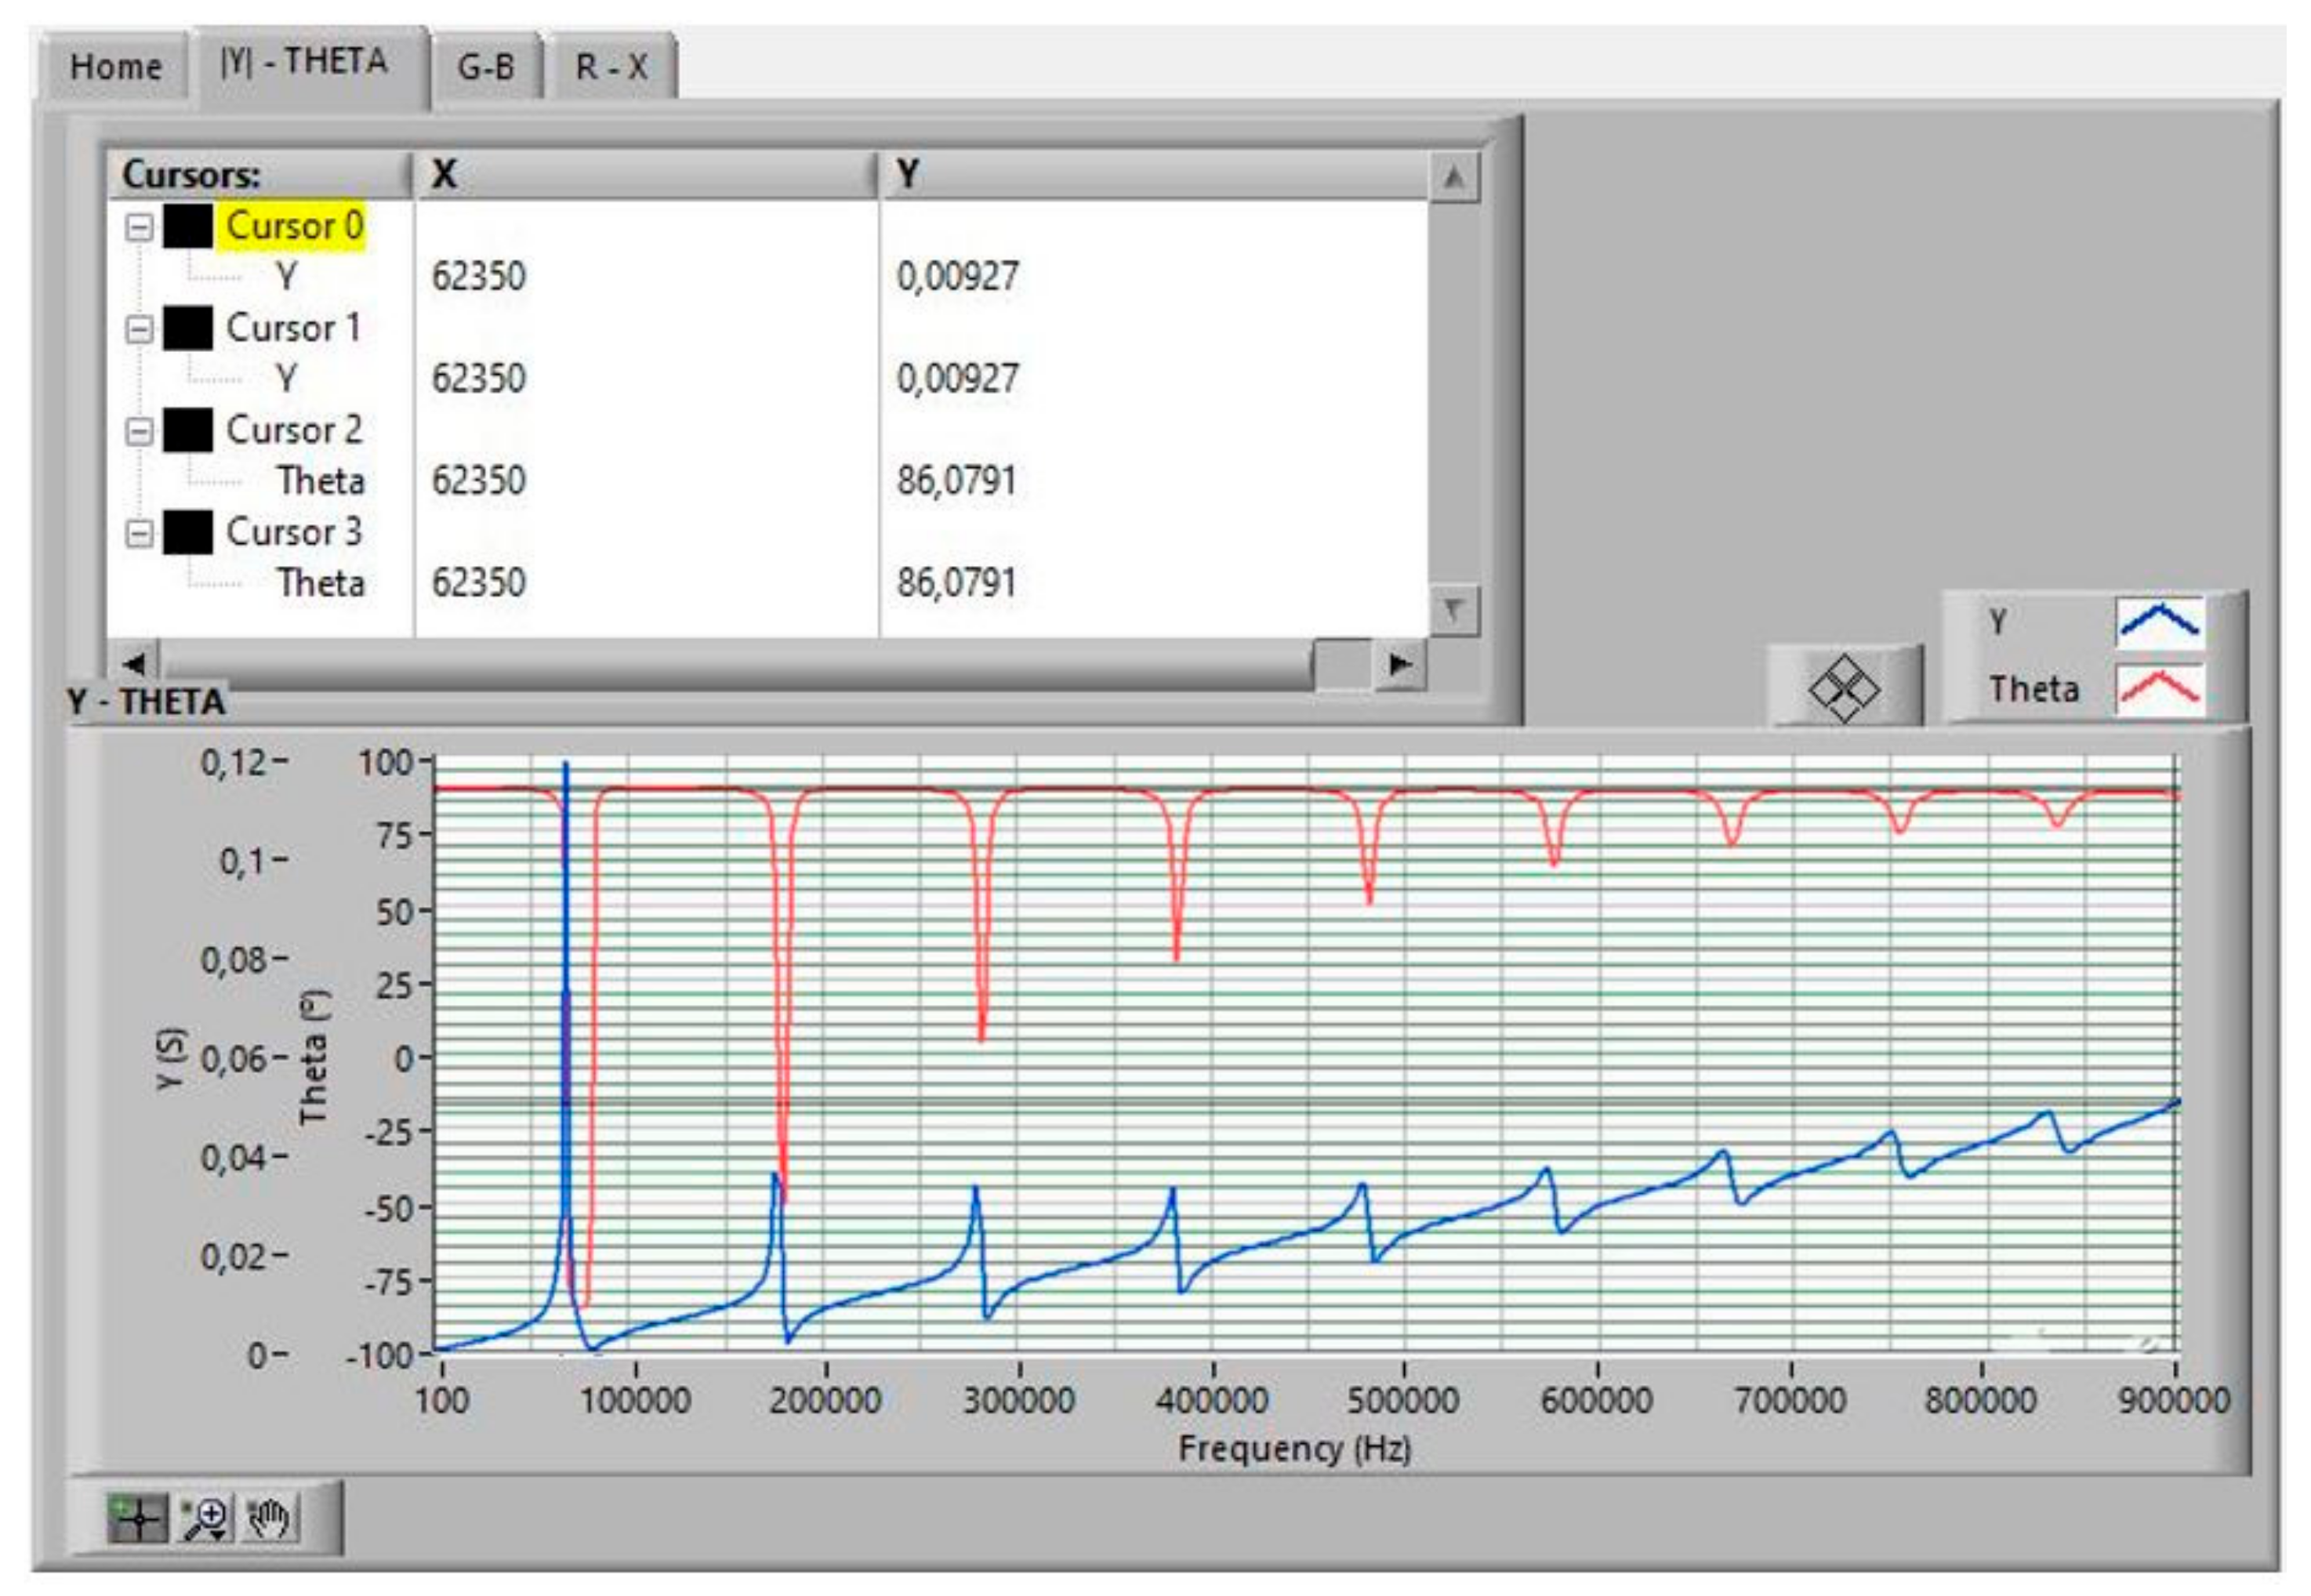The width and height of the screenshot is (2311, 1596).
Task: Collapse the Cursor 3 tree node
Action: (x=139, y=533)
